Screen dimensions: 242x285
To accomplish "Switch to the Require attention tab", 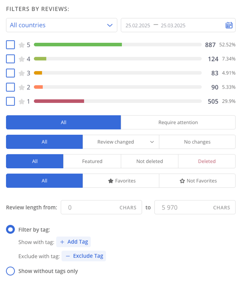I will pos(178,122).
